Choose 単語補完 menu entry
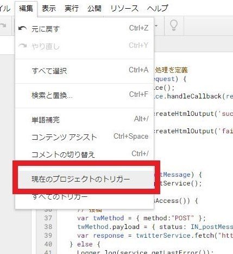233x254 pixels. click(85, 120)
